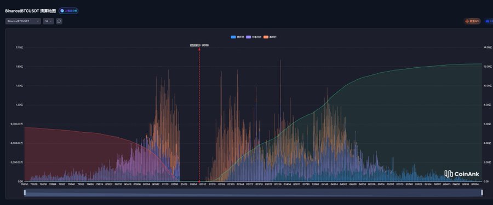Click the red dashed current price marker line

point(199,115)
